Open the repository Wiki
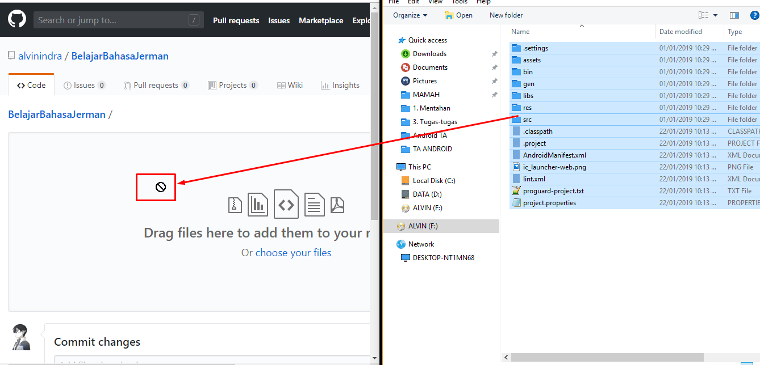760x365 pixels. [x=290, y=84]
